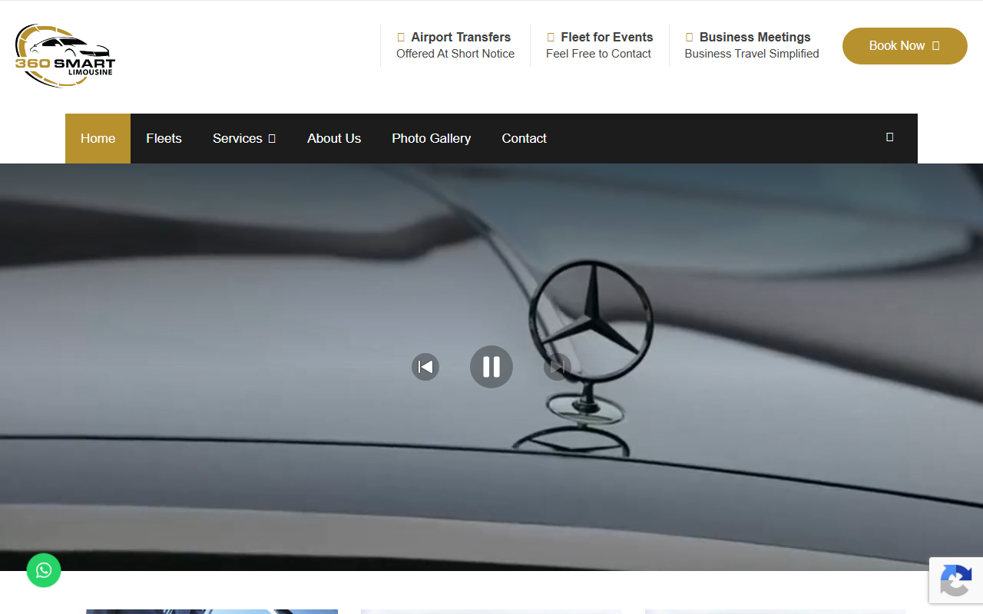The height and width of the screenshot is (614, 983).
Task: Skip to the next slide
Action: tap(558, 367)
